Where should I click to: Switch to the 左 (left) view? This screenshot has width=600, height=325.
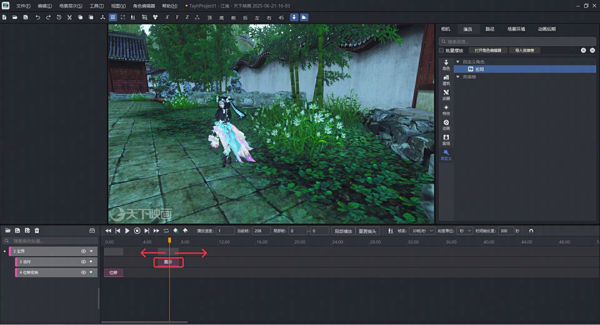click(257, 18)
